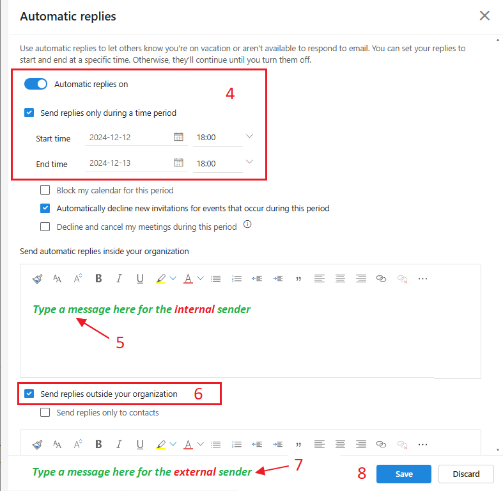503x491 pixels.
Task: Open more formatting options in the internal reply toolbar
Action: [422, 278]
